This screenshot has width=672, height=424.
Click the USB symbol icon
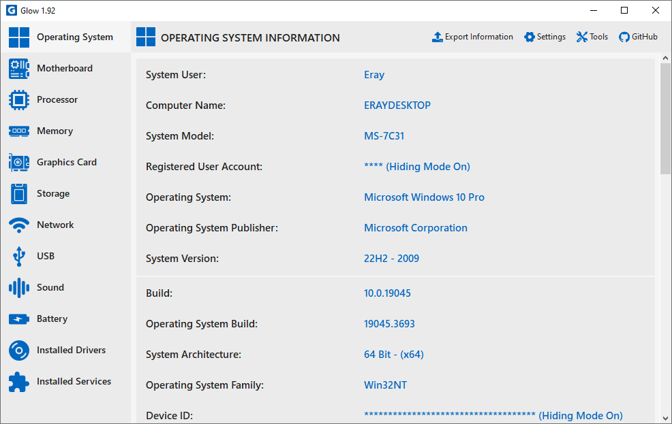click(x=19, y=257)
